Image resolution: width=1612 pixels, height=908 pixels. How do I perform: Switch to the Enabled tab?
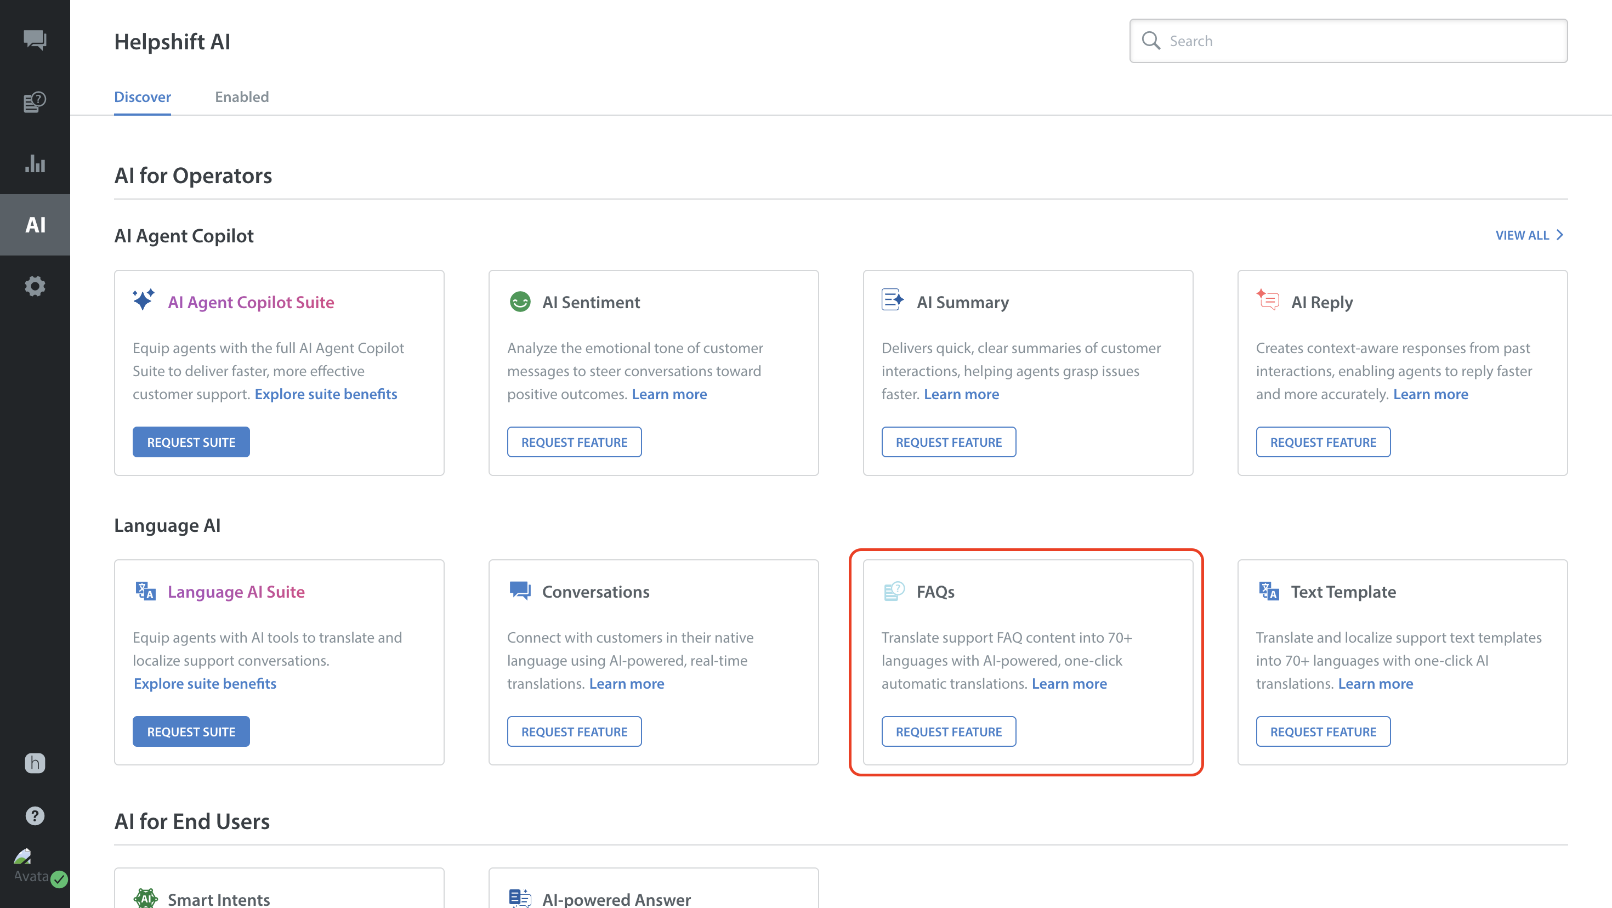click(x=242, y=97)
